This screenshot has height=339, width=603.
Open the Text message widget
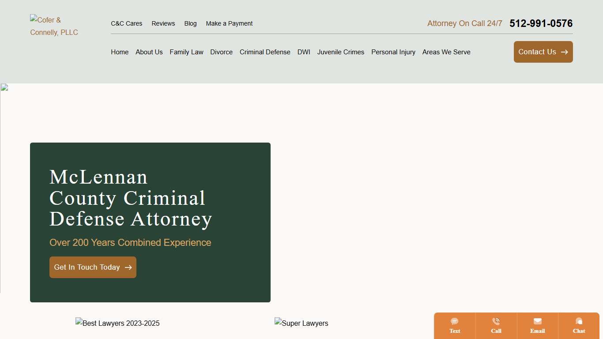(x=454, y=325)
